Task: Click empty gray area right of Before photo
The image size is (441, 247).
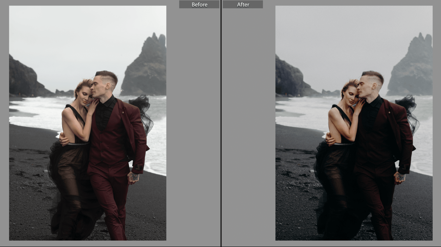Action: [x=193, y=127]
